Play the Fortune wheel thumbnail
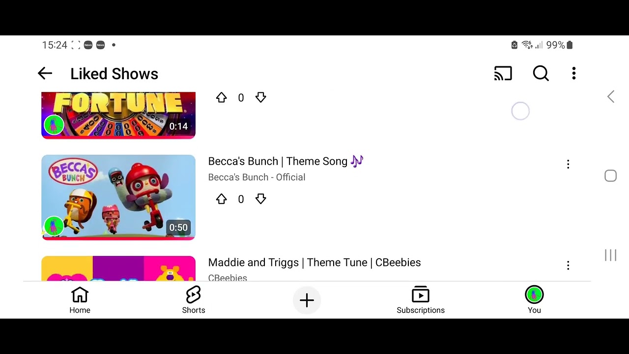Image resolution: width=629 pixels, height=354 pixels. click(118, 115)
